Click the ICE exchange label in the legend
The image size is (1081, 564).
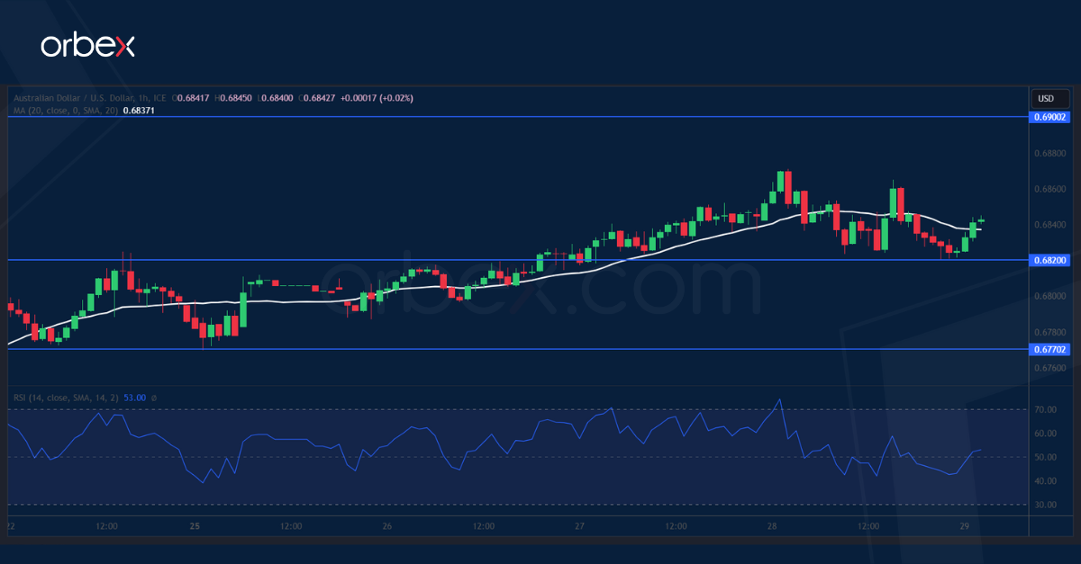(160, 97)
